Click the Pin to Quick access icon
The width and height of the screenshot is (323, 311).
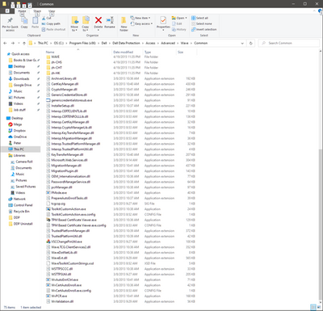pos(10,21)
